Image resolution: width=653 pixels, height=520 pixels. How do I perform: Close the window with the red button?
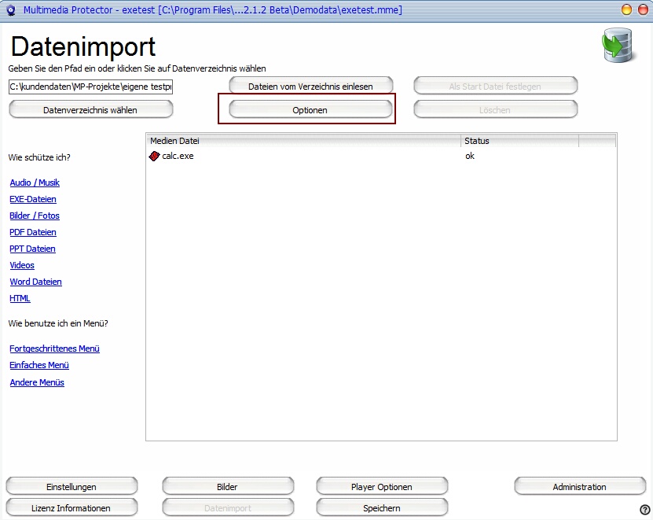tap(644, 9)
